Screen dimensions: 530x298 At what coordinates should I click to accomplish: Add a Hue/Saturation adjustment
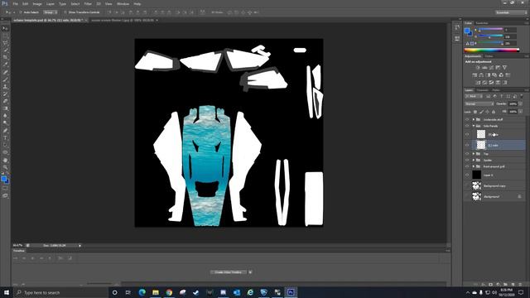[x=475, y=75]
